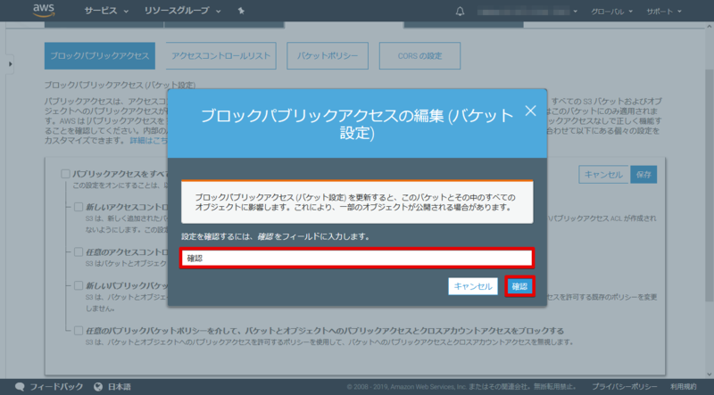Select the バケットポリシー tab button
This screenshot has width=714, height=395.
coord(328,56)
